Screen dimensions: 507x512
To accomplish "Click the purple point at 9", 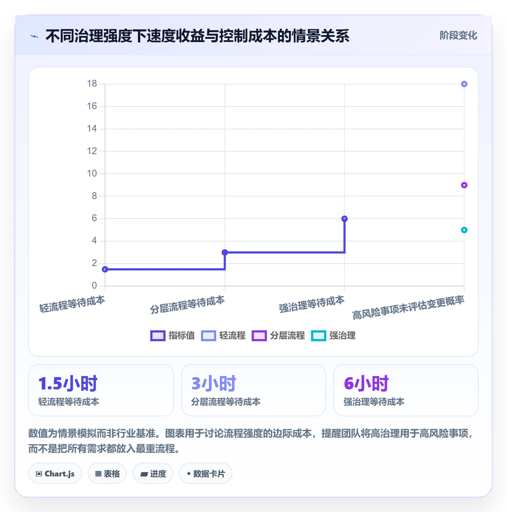I will tap(464, 185).
